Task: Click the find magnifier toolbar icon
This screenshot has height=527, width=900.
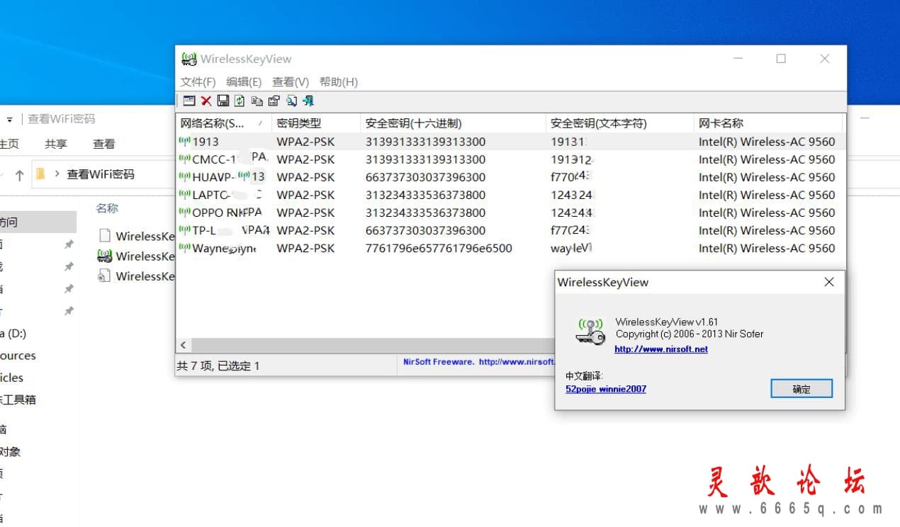Action: [291, 101]
